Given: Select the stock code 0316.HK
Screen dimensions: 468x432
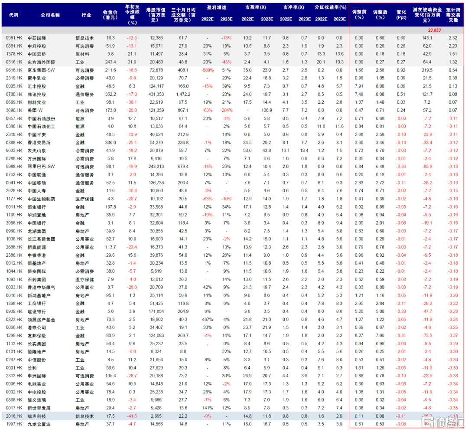Looking at the screenshot, I should (x=14, y=62).
